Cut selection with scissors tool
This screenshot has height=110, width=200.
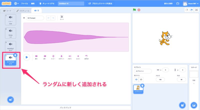[62, 18]
